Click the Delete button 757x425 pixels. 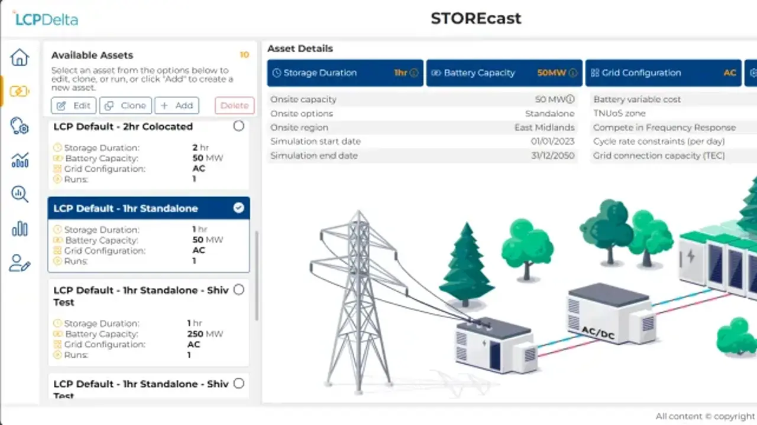[235, 106]
